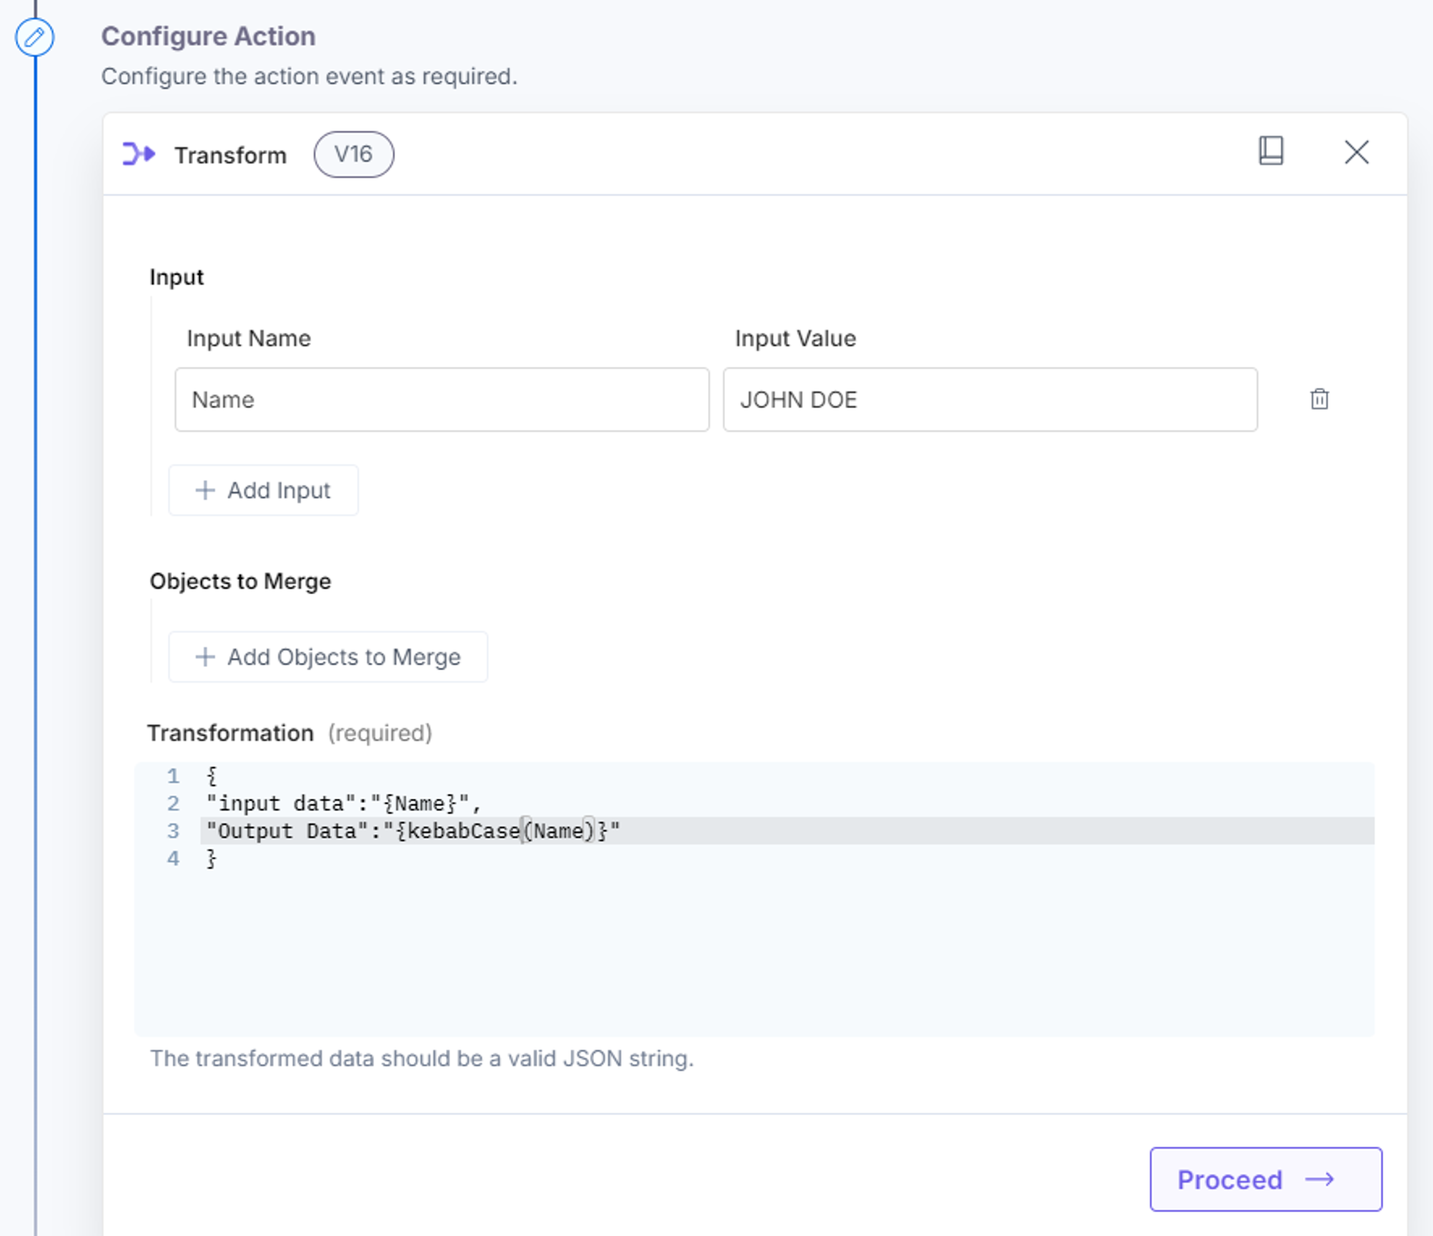Click the Add Input button
Image resolution: width=1433 pixels, height=1236 pixels.
pos(263,491)
